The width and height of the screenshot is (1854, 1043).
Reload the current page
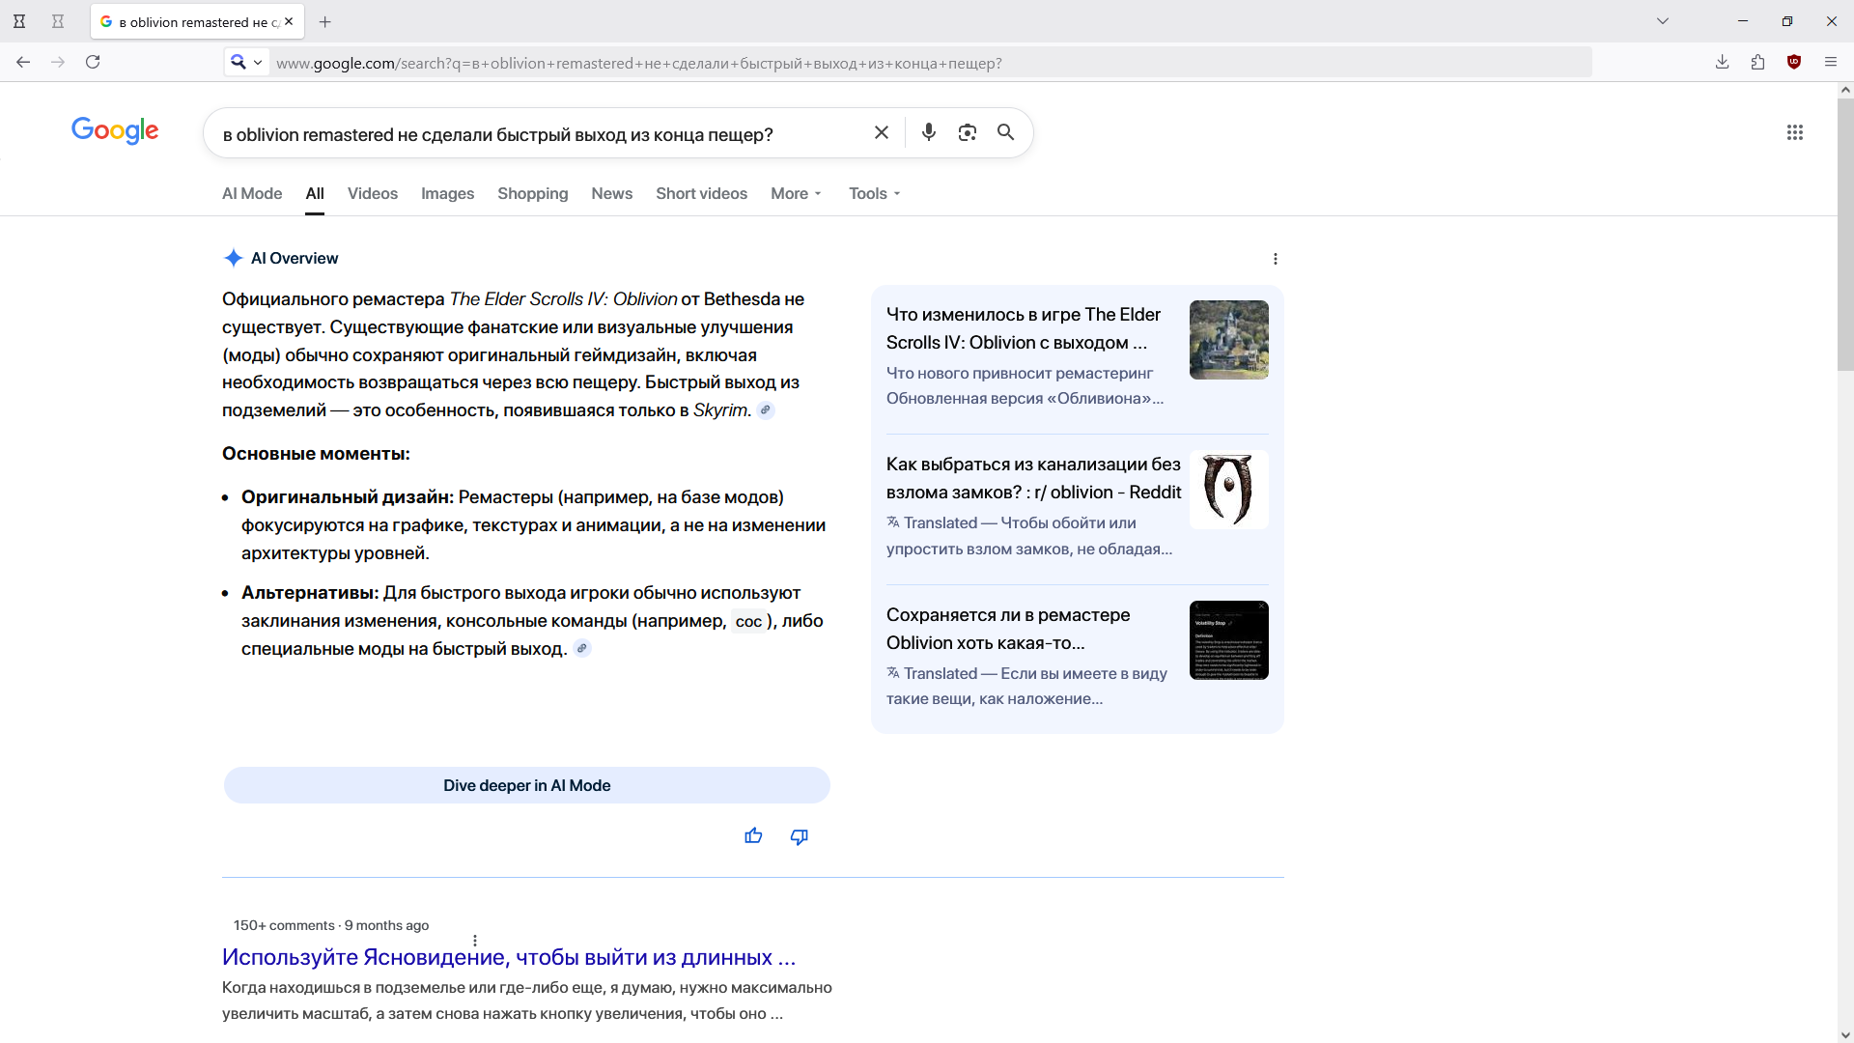coord(93,62)
